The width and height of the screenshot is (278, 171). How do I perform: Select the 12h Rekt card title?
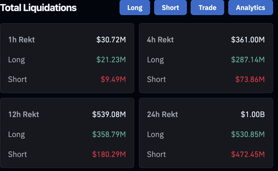click(x=24, y=114)
